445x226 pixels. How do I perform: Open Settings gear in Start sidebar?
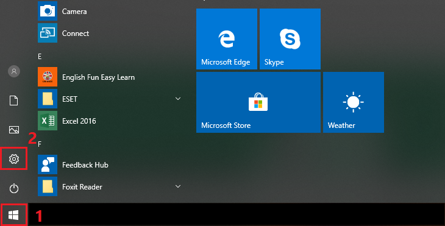click(14, 159)
